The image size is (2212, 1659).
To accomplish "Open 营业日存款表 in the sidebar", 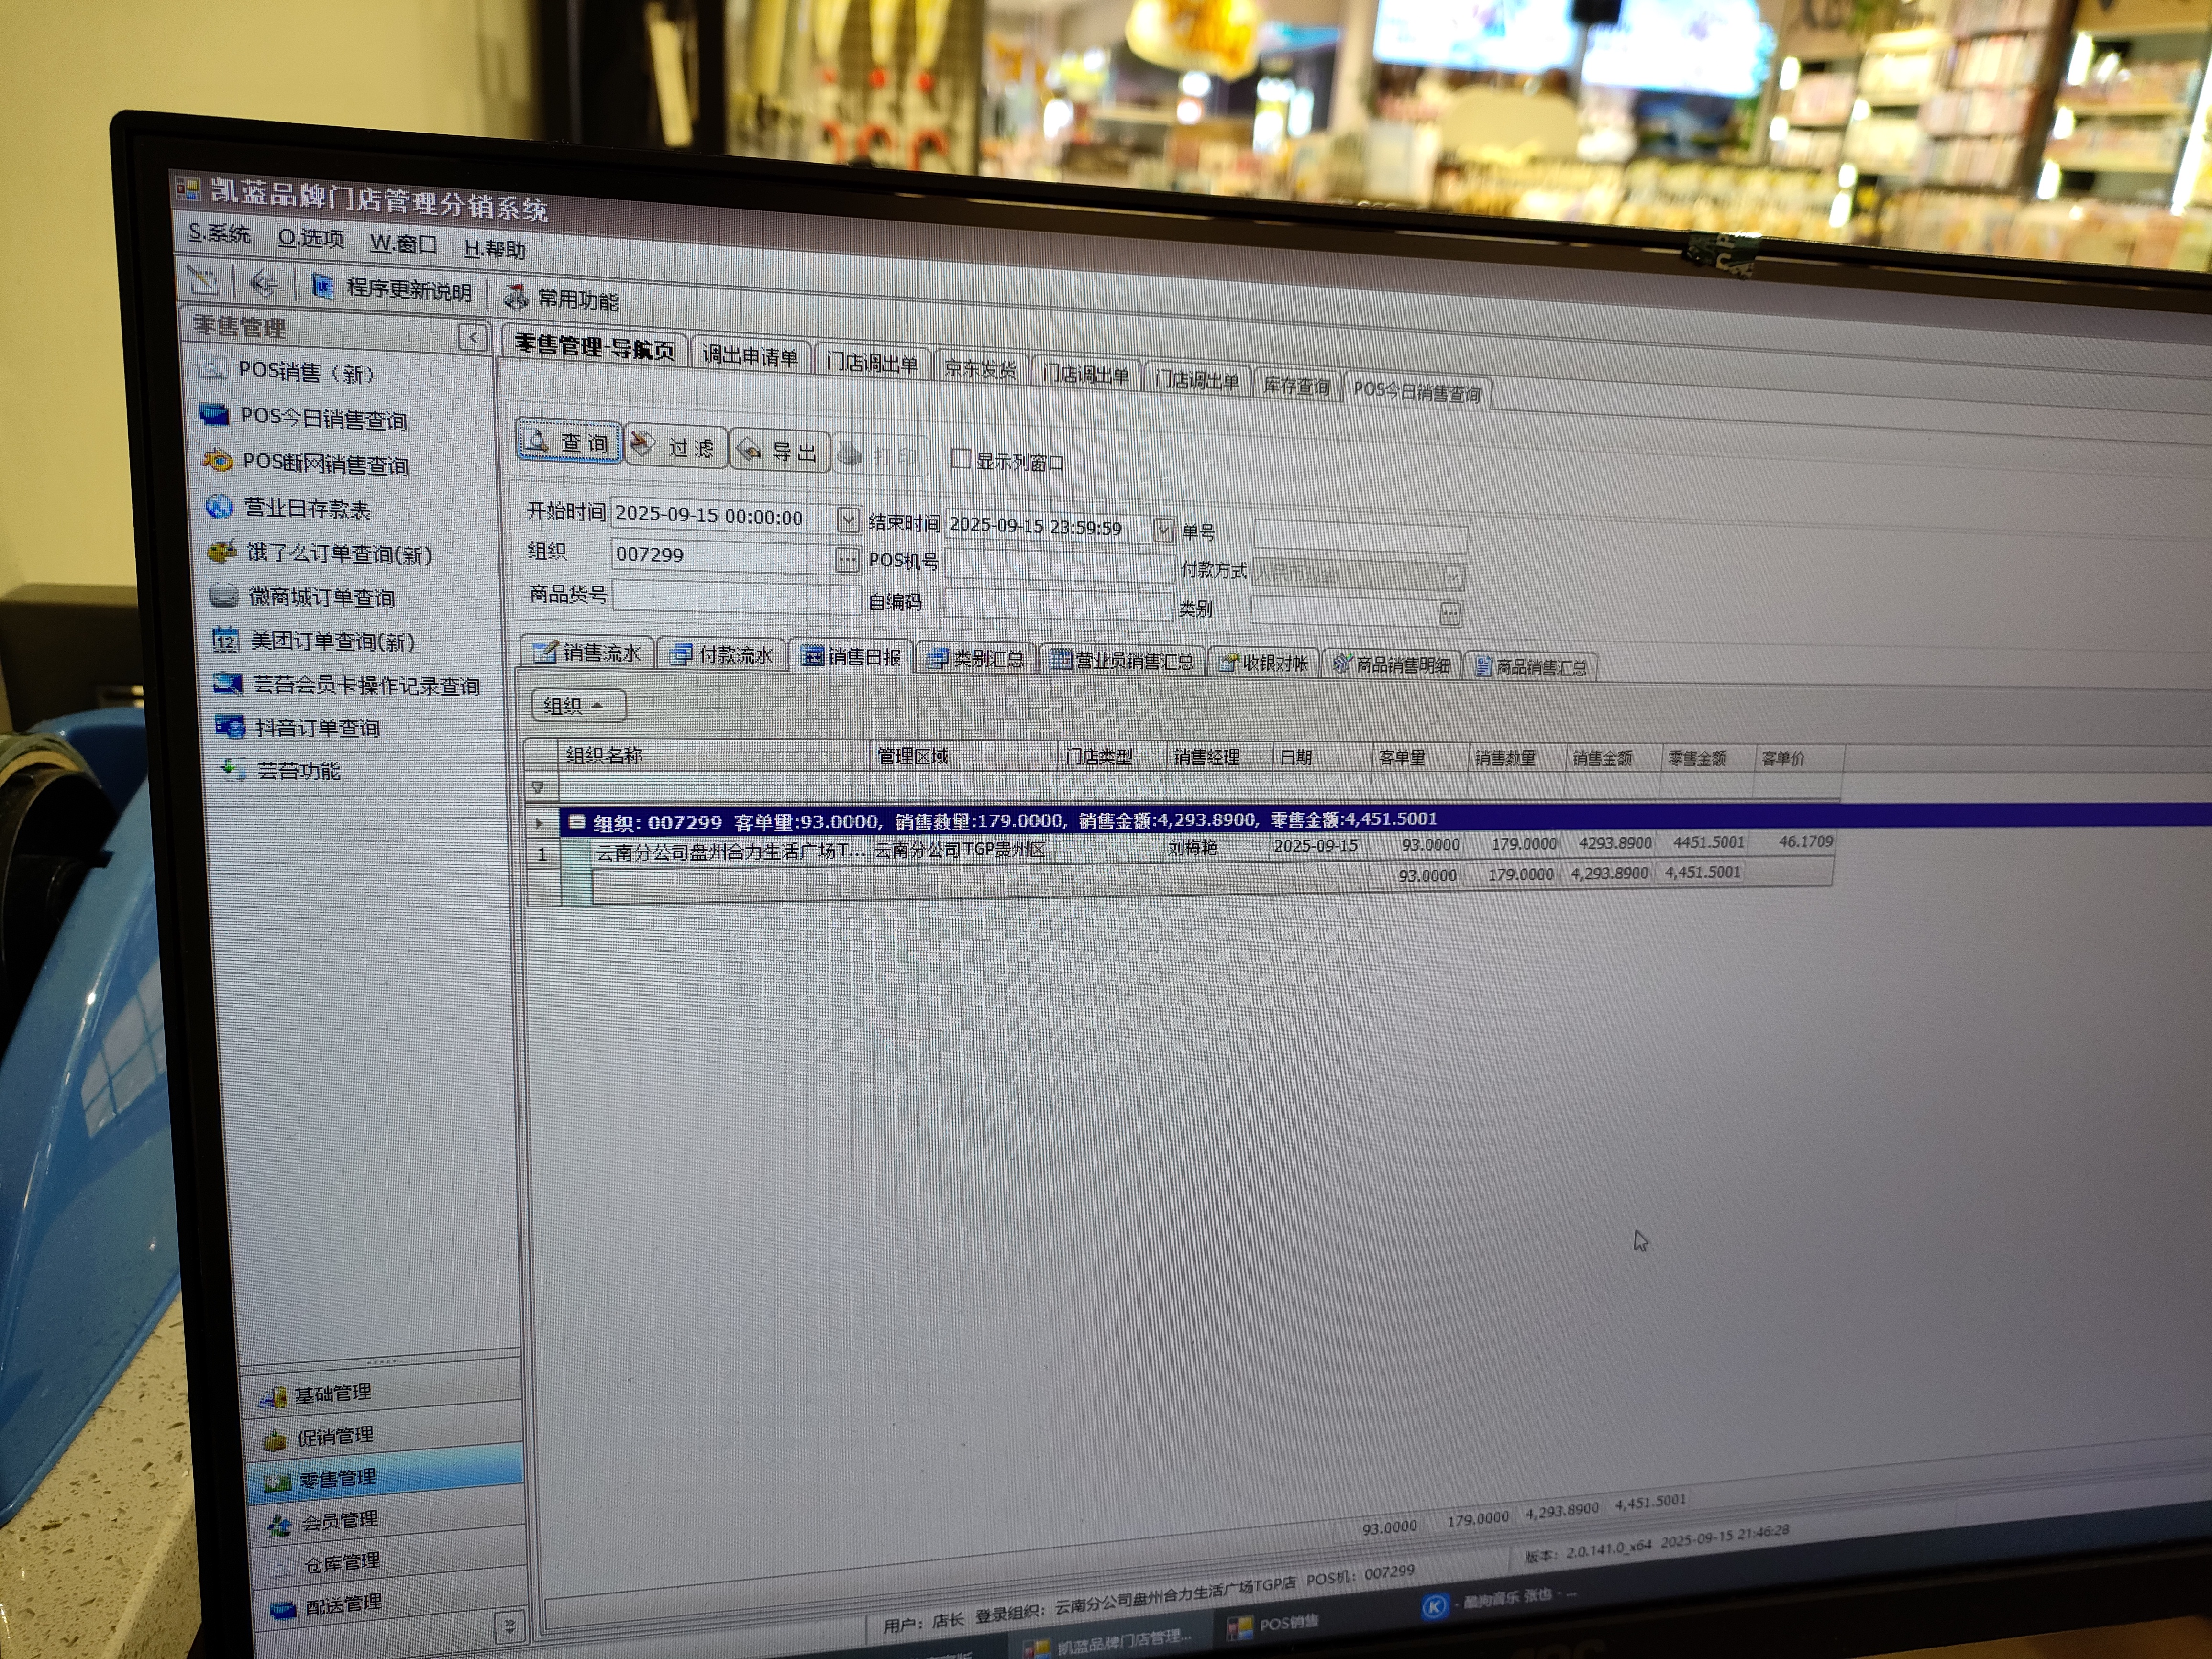I will click(306, 508).
